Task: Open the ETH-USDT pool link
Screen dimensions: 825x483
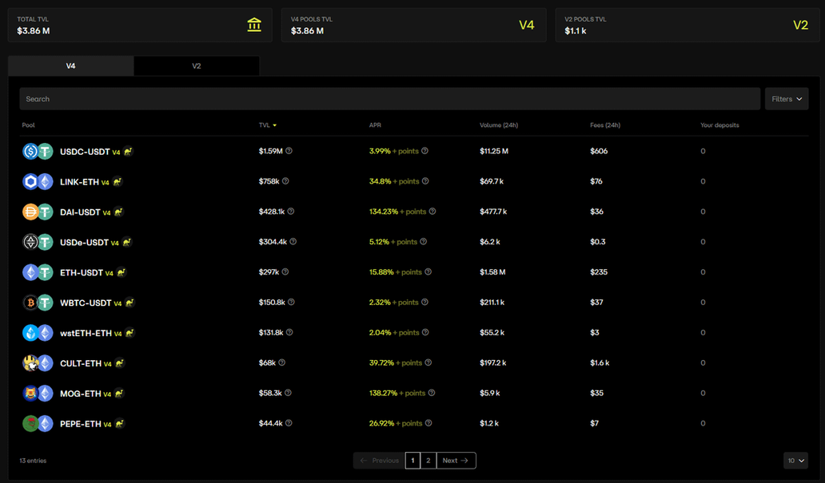Action: (82, 273)
